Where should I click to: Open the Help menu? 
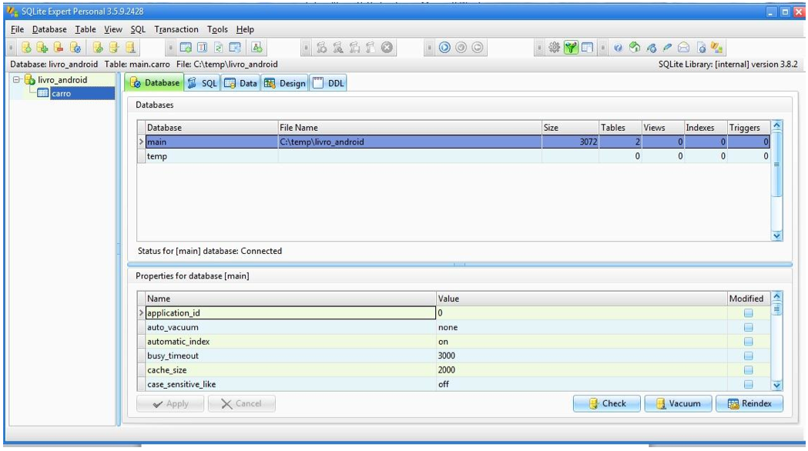coord(245,29)
